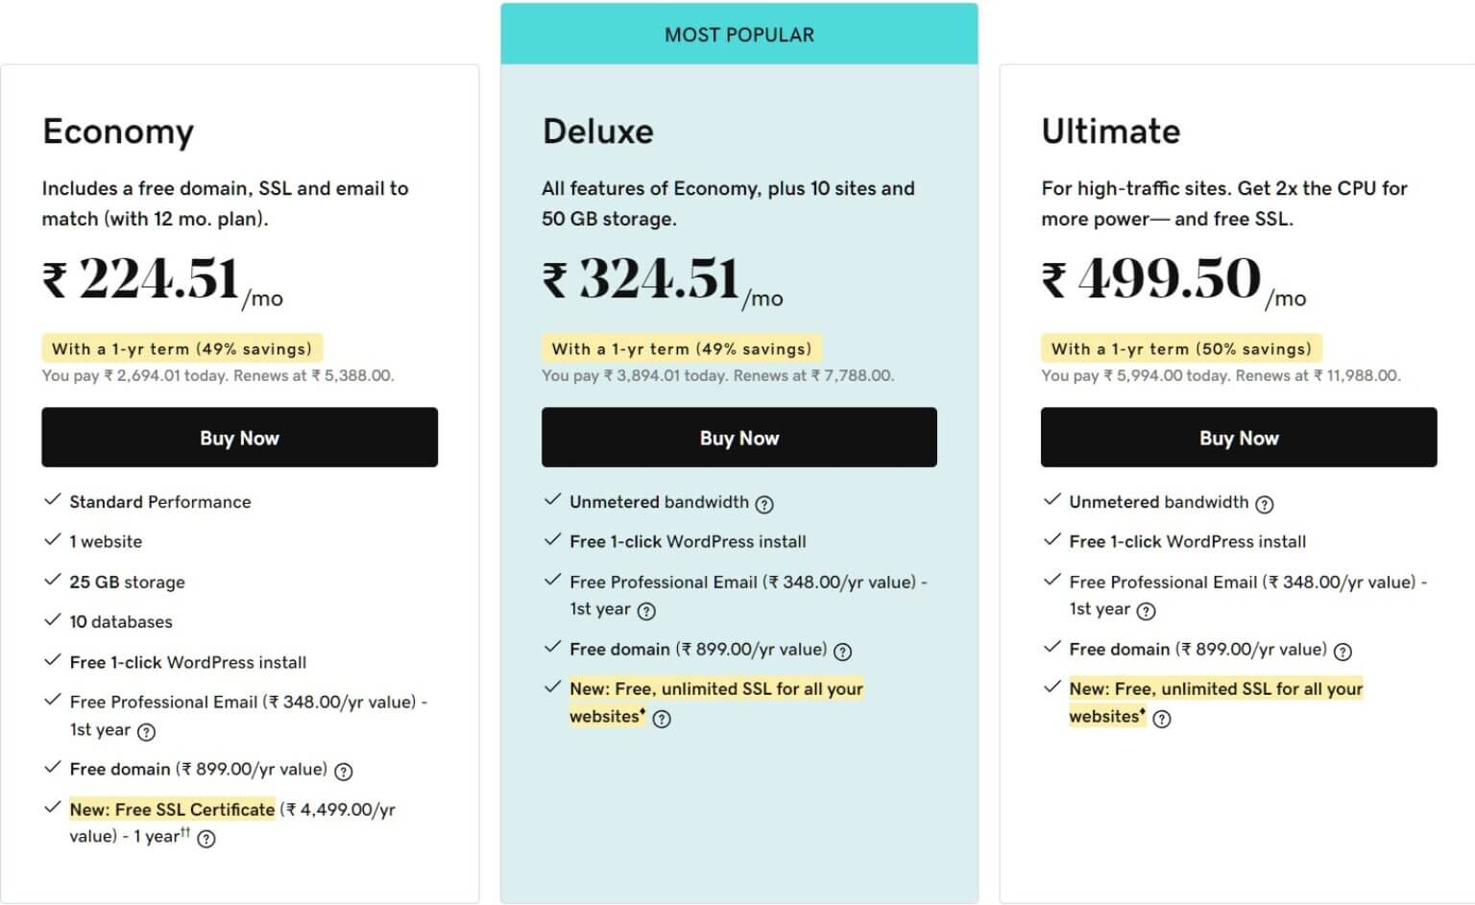This screenshot has width=1475, height=905.
Task: Click info icon for Deluxe unlimited SSL websites
Action: pyautogui.click(x=662, y=719)
